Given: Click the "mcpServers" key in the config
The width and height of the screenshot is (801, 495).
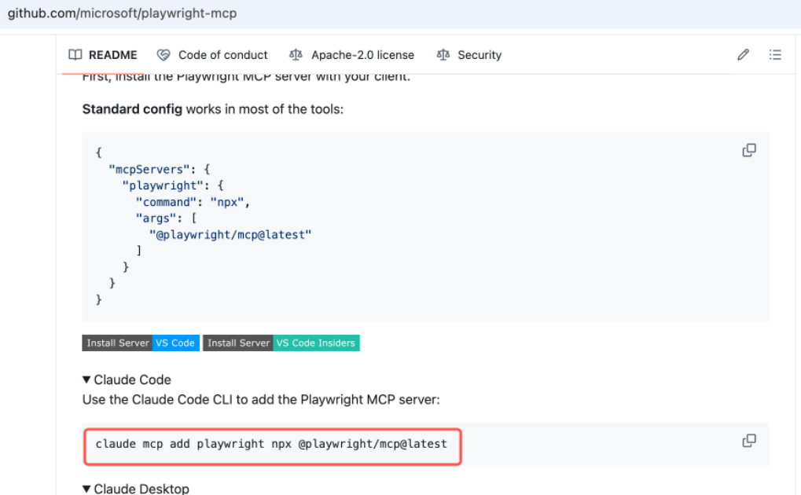Looking at the screenshot, I should (149, 169).
